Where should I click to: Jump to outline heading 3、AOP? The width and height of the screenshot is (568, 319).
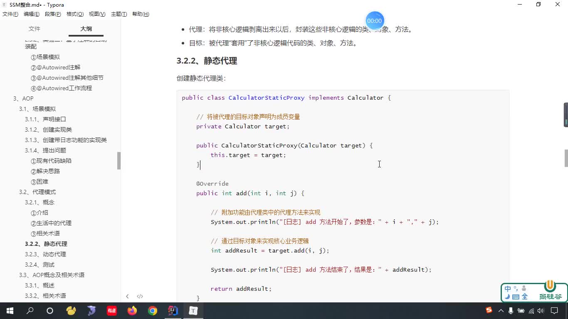(x=23, y=98)
